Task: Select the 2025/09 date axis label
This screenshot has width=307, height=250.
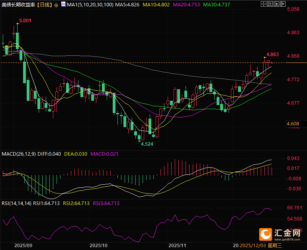Action: (x=23, y=246)
